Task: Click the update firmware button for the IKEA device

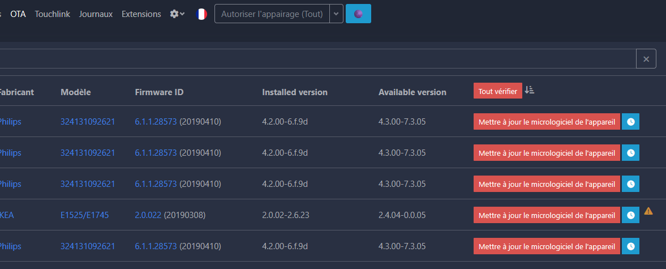Action: click(547, 215)
